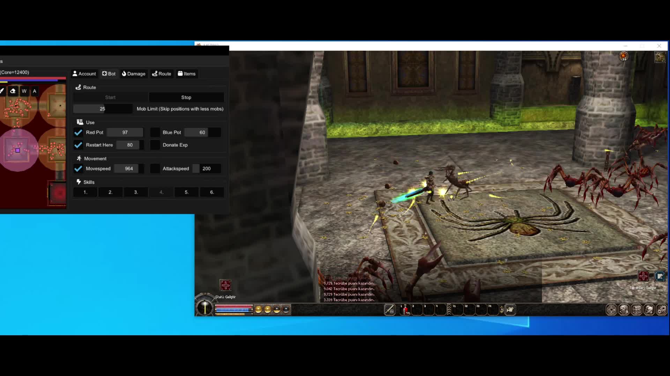Enable the Attackspeed checkbox

point(155,169)
